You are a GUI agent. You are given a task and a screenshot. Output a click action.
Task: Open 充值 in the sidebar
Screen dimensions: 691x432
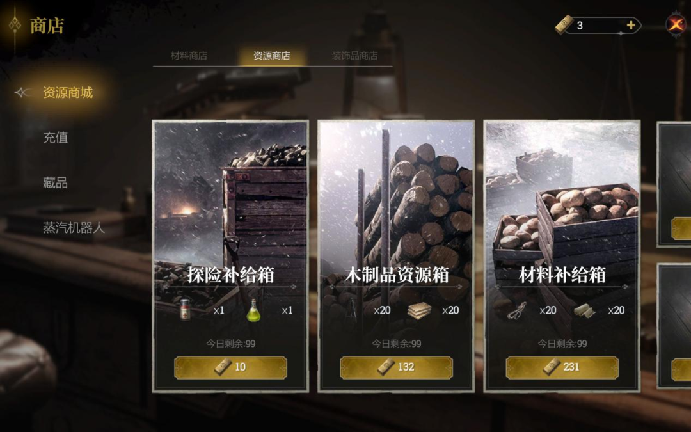coord(56,138)
